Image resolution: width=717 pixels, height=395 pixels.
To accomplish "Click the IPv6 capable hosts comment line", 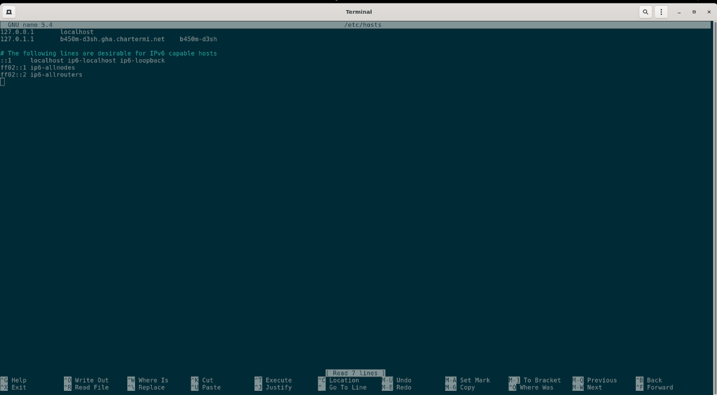I will (x=109, y=53).
